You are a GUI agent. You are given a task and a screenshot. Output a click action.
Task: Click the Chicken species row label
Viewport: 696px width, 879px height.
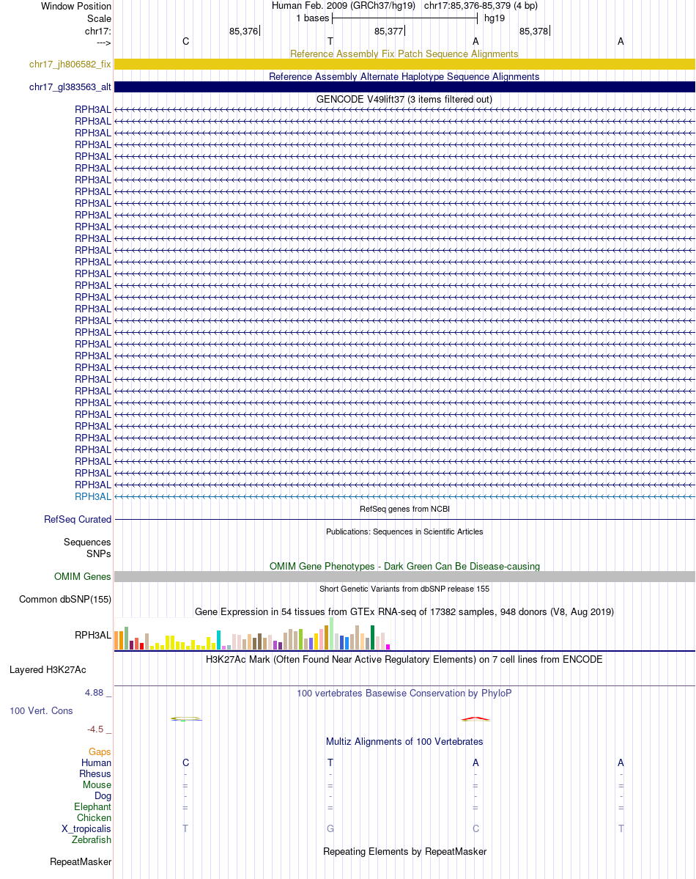click(x=95, y=818)
